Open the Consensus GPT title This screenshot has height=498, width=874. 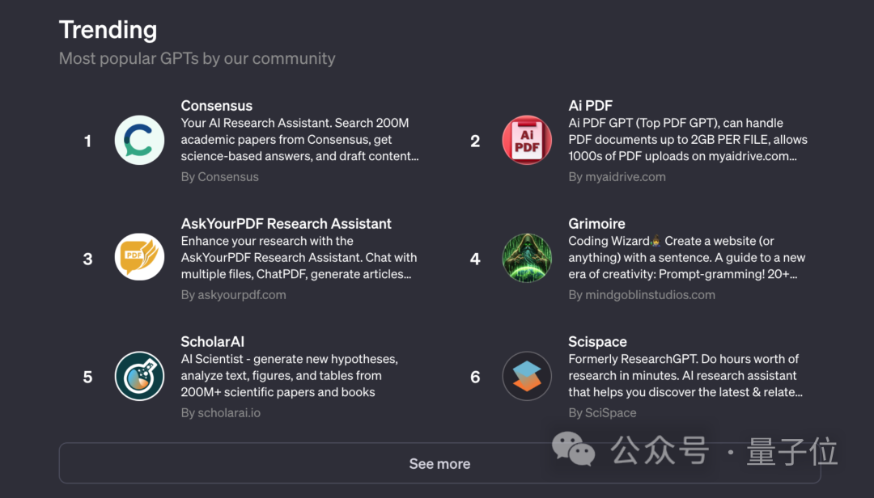[x=216, y=106]
